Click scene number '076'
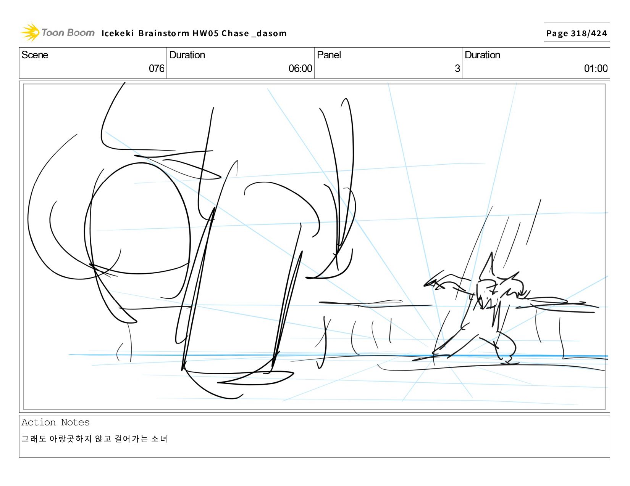Screen dimensions: 630x486 click(x=157, y=69)
